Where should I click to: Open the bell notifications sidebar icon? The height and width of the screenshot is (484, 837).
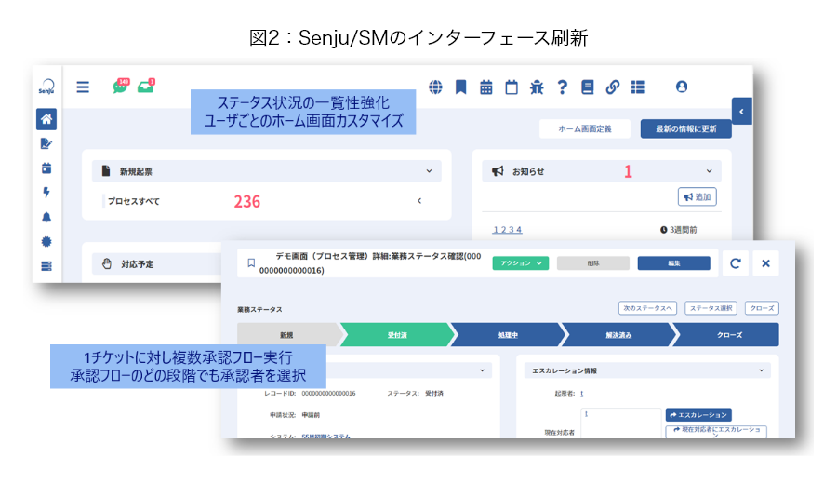click(x=46, y=217)
